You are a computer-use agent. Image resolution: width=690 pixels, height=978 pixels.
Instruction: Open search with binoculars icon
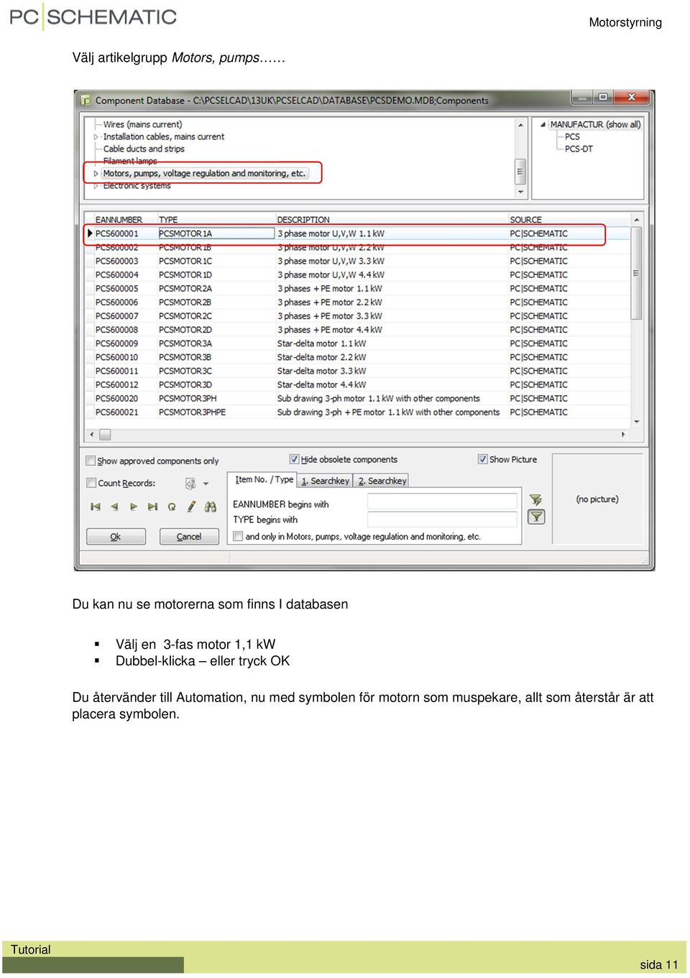(x=211, y=507)
